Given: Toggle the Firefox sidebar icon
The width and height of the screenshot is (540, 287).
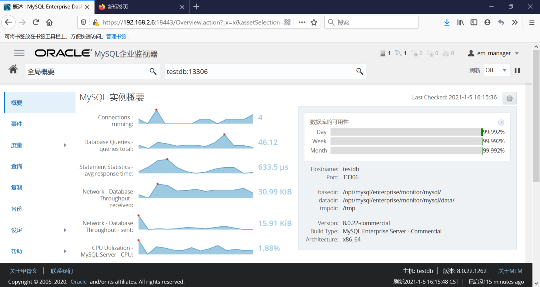Looking at the screenshot, I should click(474, 22).
